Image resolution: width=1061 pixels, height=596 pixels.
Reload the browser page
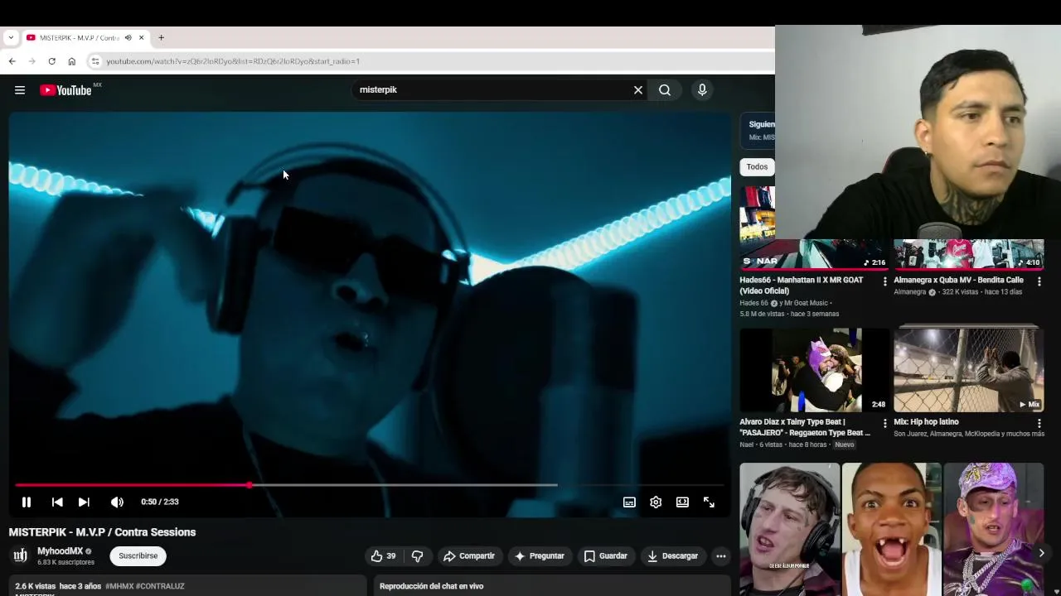pos(51,61)
